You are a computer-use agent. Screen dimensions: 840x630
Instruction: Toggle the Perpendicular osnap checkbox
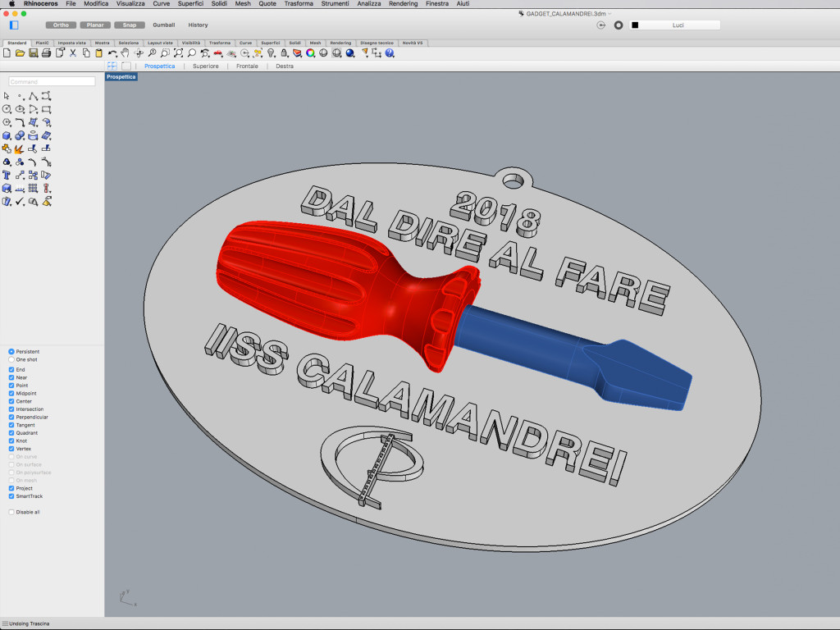11,417
